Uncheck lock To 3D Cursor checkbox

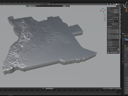click(x=113, y=23)
